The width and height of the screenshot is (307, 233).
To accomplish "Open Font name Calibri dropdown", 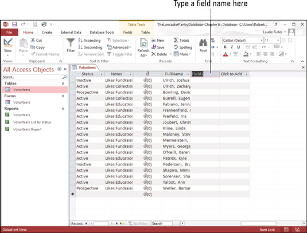I will [x=262, y=41].
